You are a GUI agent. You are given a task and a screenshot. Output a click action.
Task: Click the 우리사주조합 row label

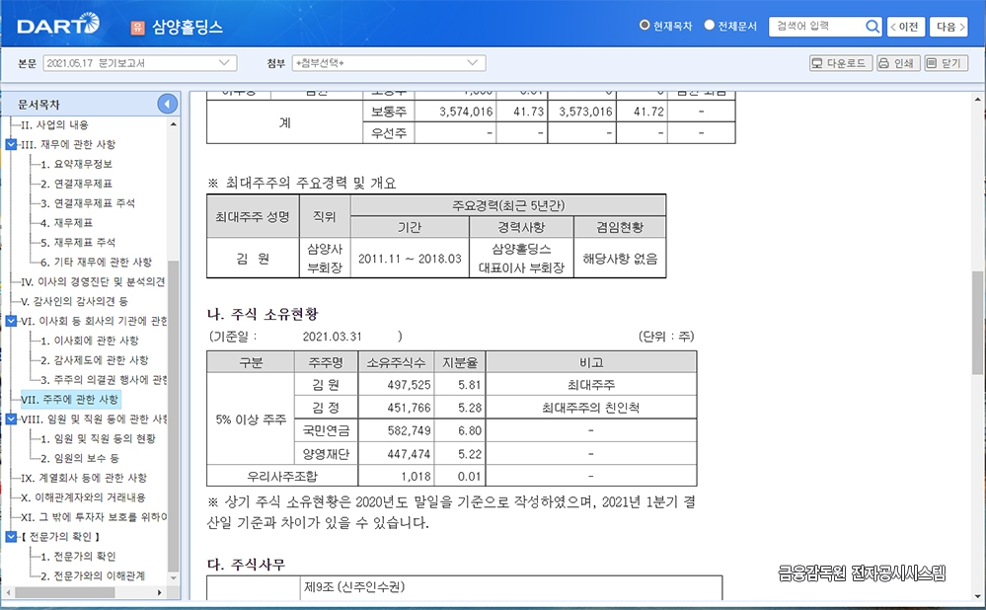(x=281, y=476)
